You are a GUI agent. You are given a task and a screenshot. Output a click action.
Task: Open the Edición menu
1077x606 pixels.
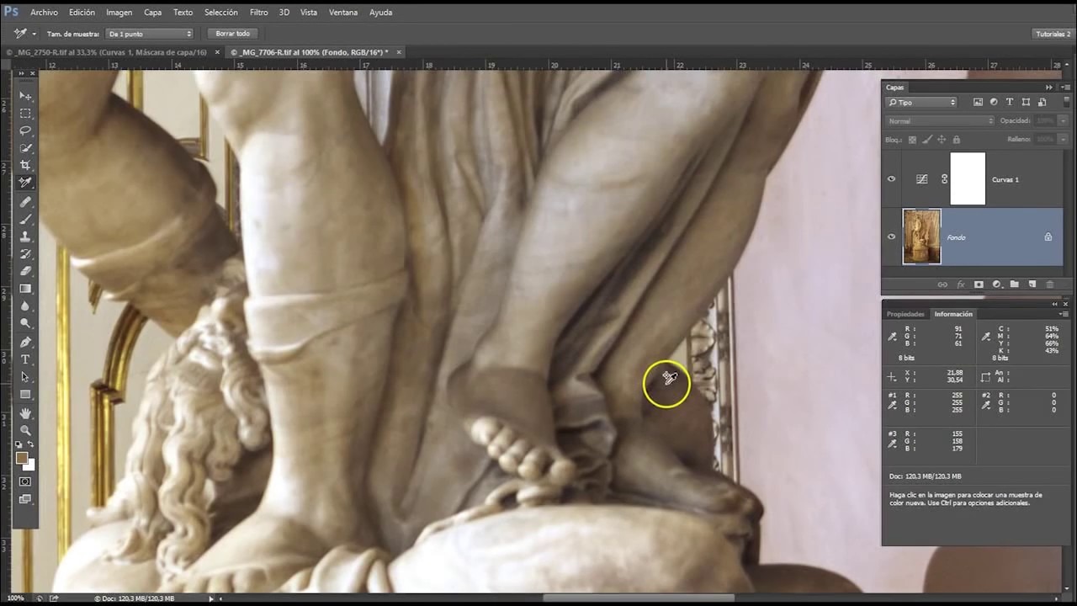tap(82, 13)
